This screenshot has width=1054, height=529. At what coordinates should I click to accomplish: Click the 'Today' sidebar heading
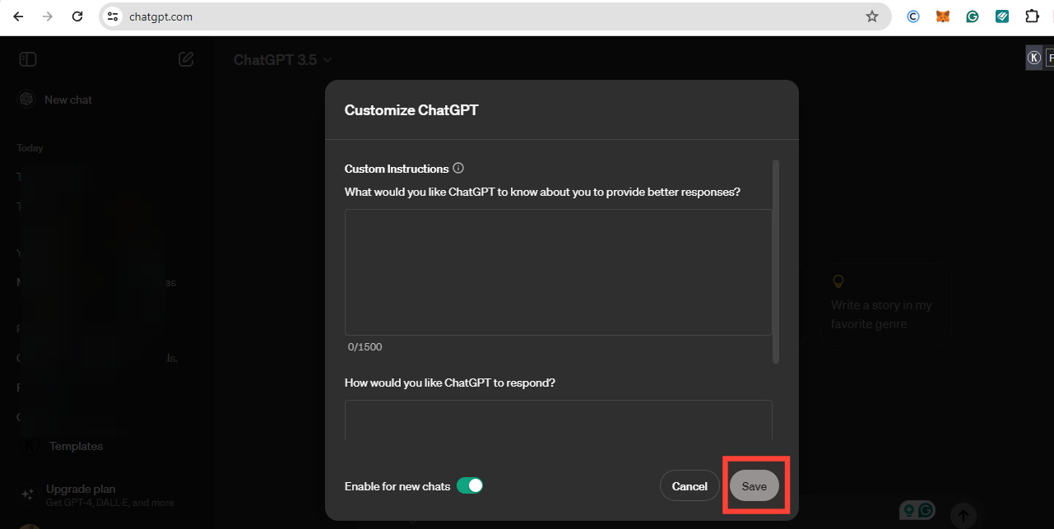coord(30,148)
